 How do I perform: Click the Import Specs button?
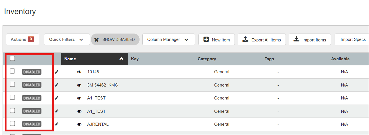tap(353, 39)
